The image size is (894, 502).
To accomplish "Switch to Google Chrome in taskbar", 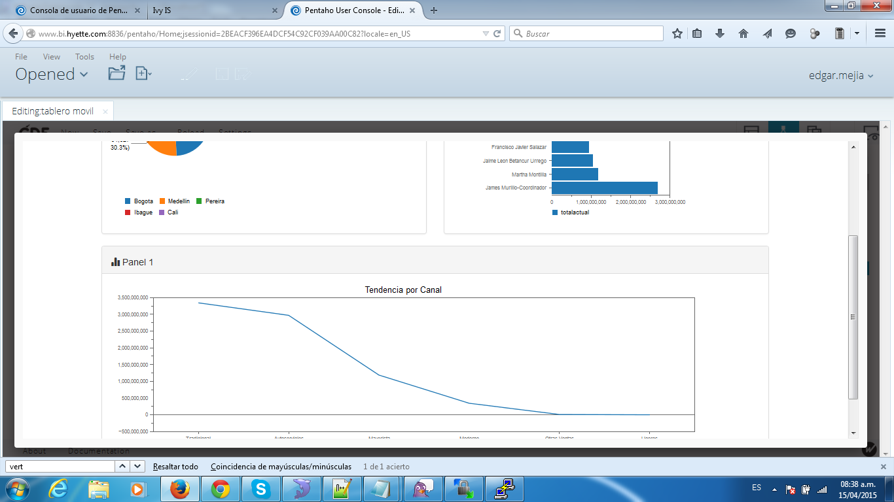I will pos(220,489).
